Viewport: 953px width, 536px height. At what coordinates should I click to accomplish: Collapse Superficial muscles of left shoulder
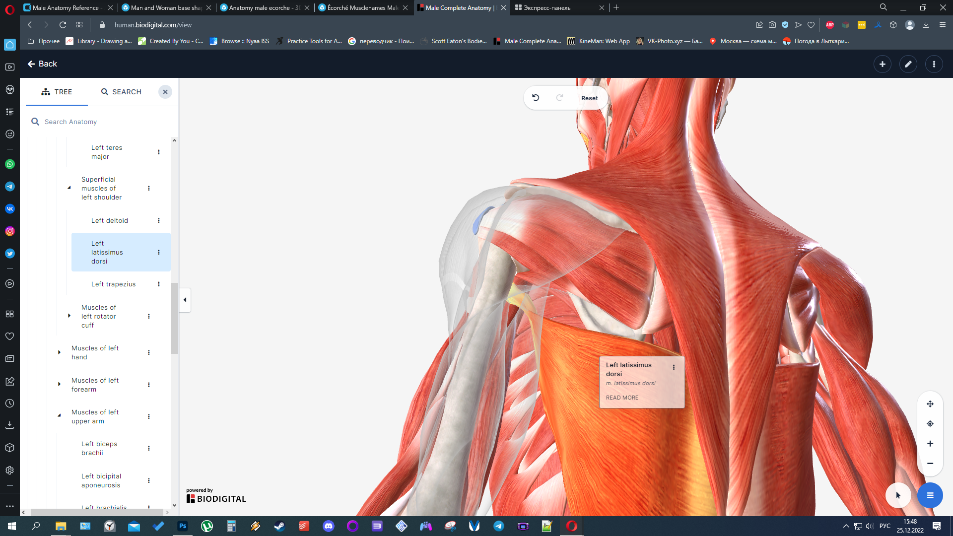click(x=69, y=188)
